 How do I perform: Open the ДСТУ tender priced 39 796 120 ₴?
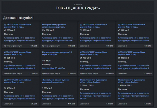coord(94,53)
